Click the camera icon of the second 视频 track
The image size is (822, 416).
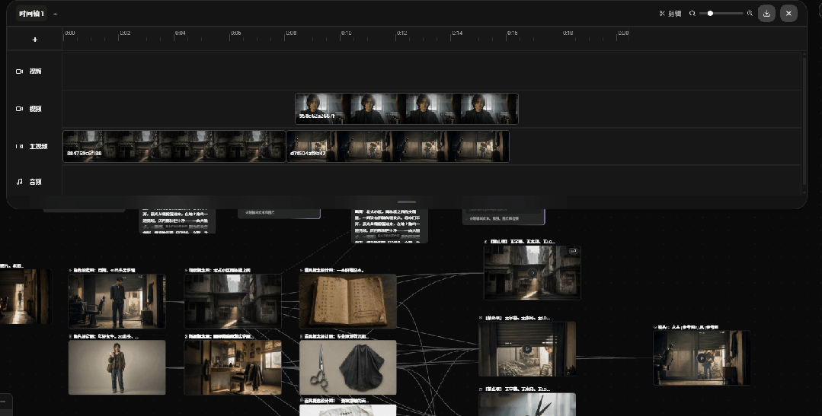pyautogui.click(x=19, y=109)
